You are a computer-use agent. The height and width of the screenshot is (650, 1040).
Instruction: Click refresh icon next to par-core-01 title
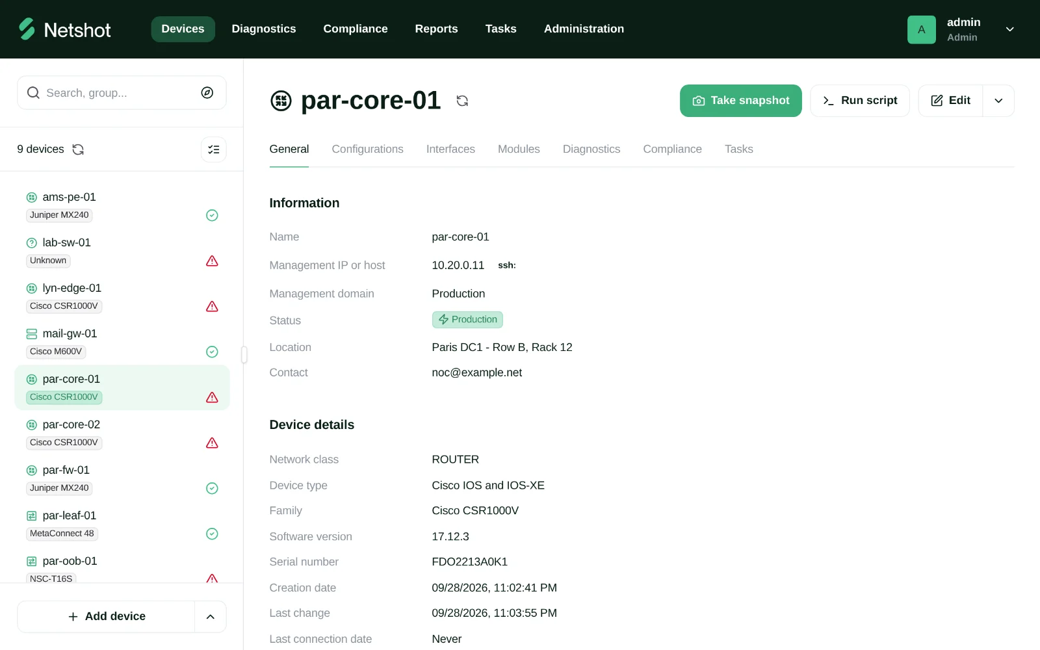pyautogui.click(x=462, y=101)
